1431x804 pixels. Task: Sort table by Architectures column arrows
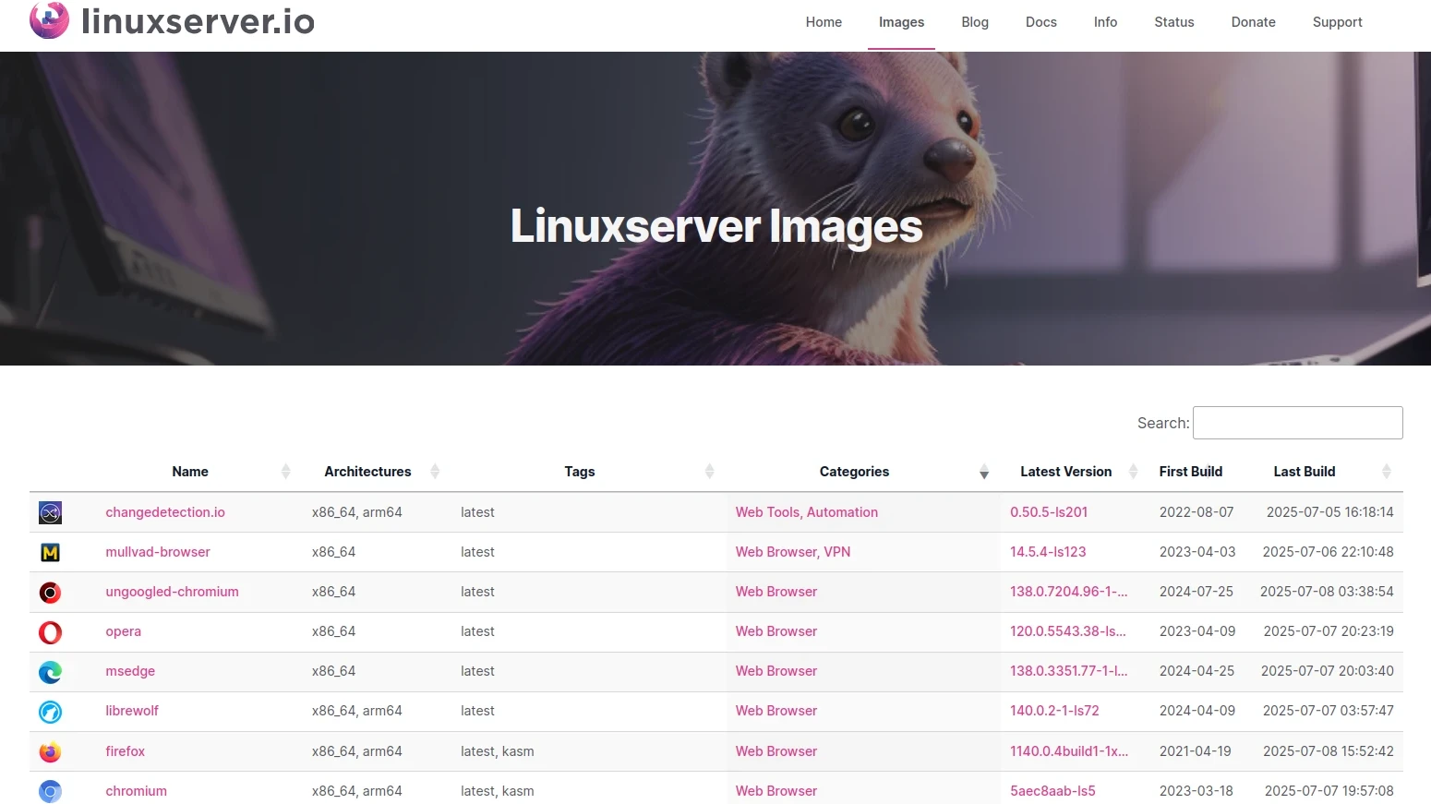[435, 472]
